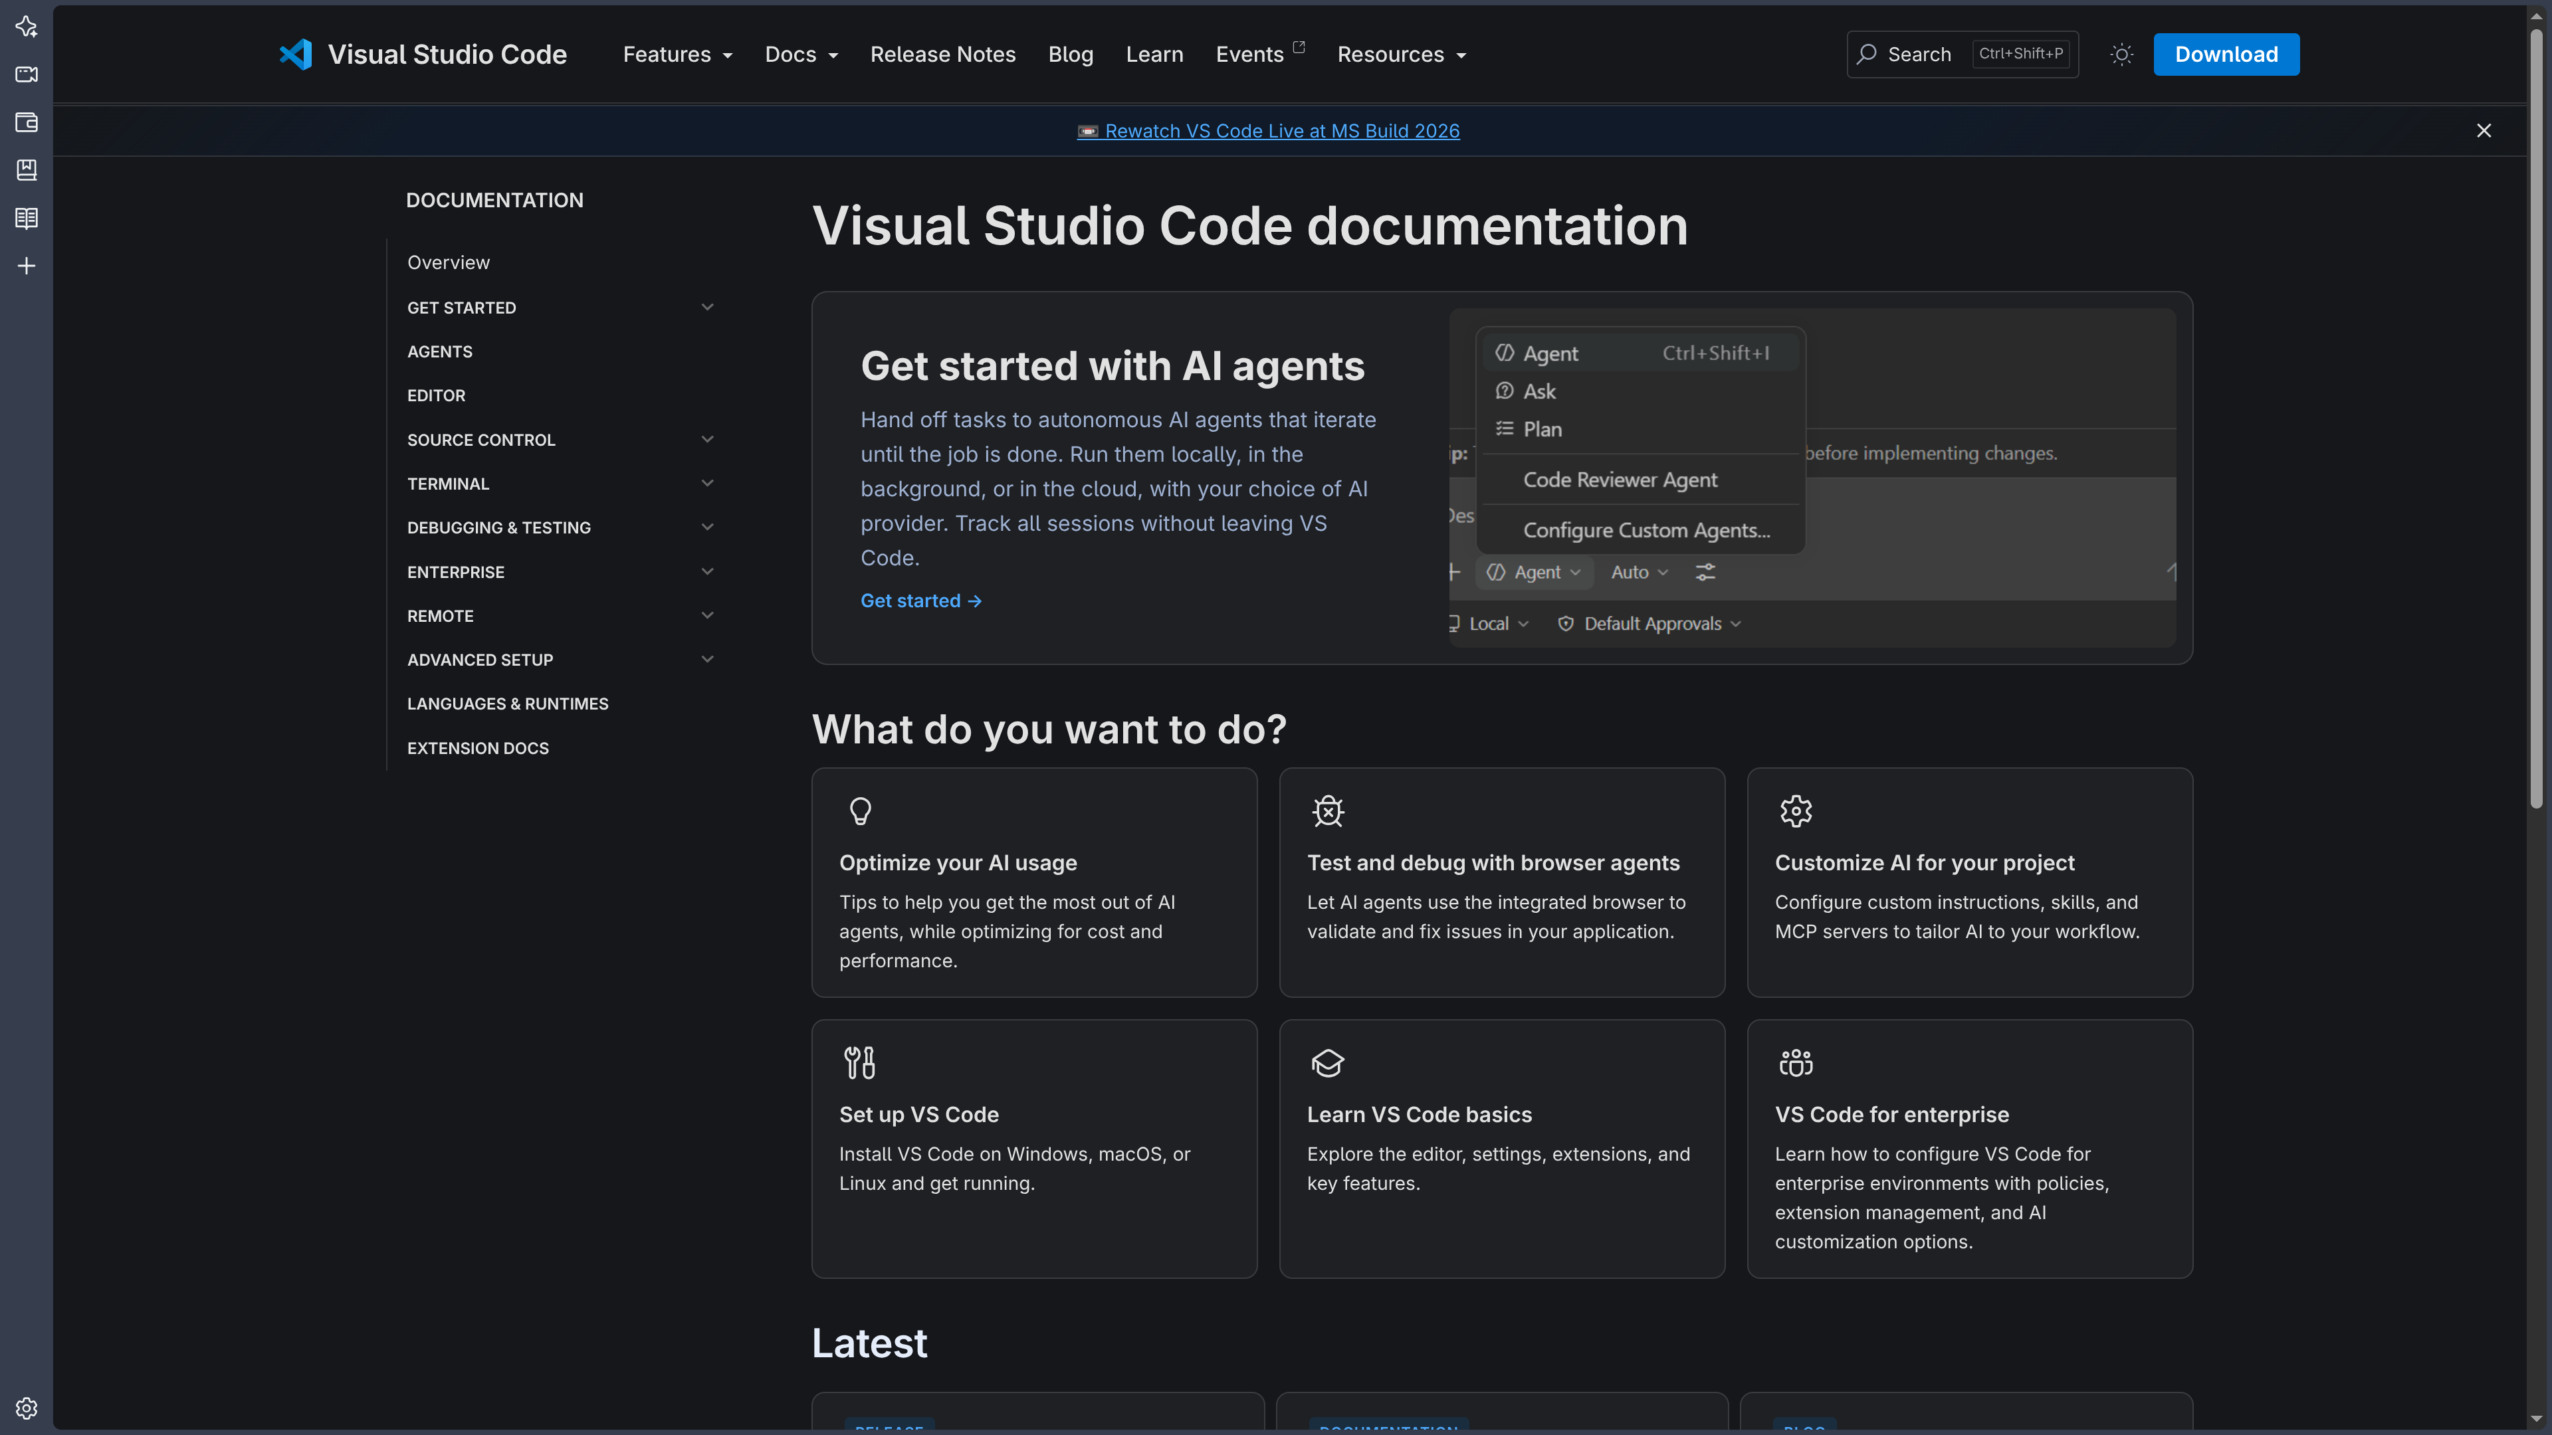The image size is (2552, 1435).
Task: Click the tools icon on Set up VS Code card
Action: point(859,1063)
